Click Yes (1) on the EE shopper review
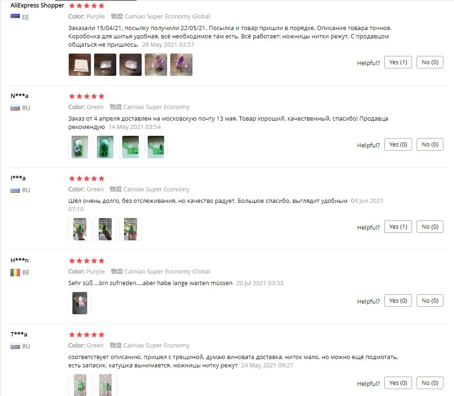The width and height of the screenshot is (454, 396). (398, 62)
